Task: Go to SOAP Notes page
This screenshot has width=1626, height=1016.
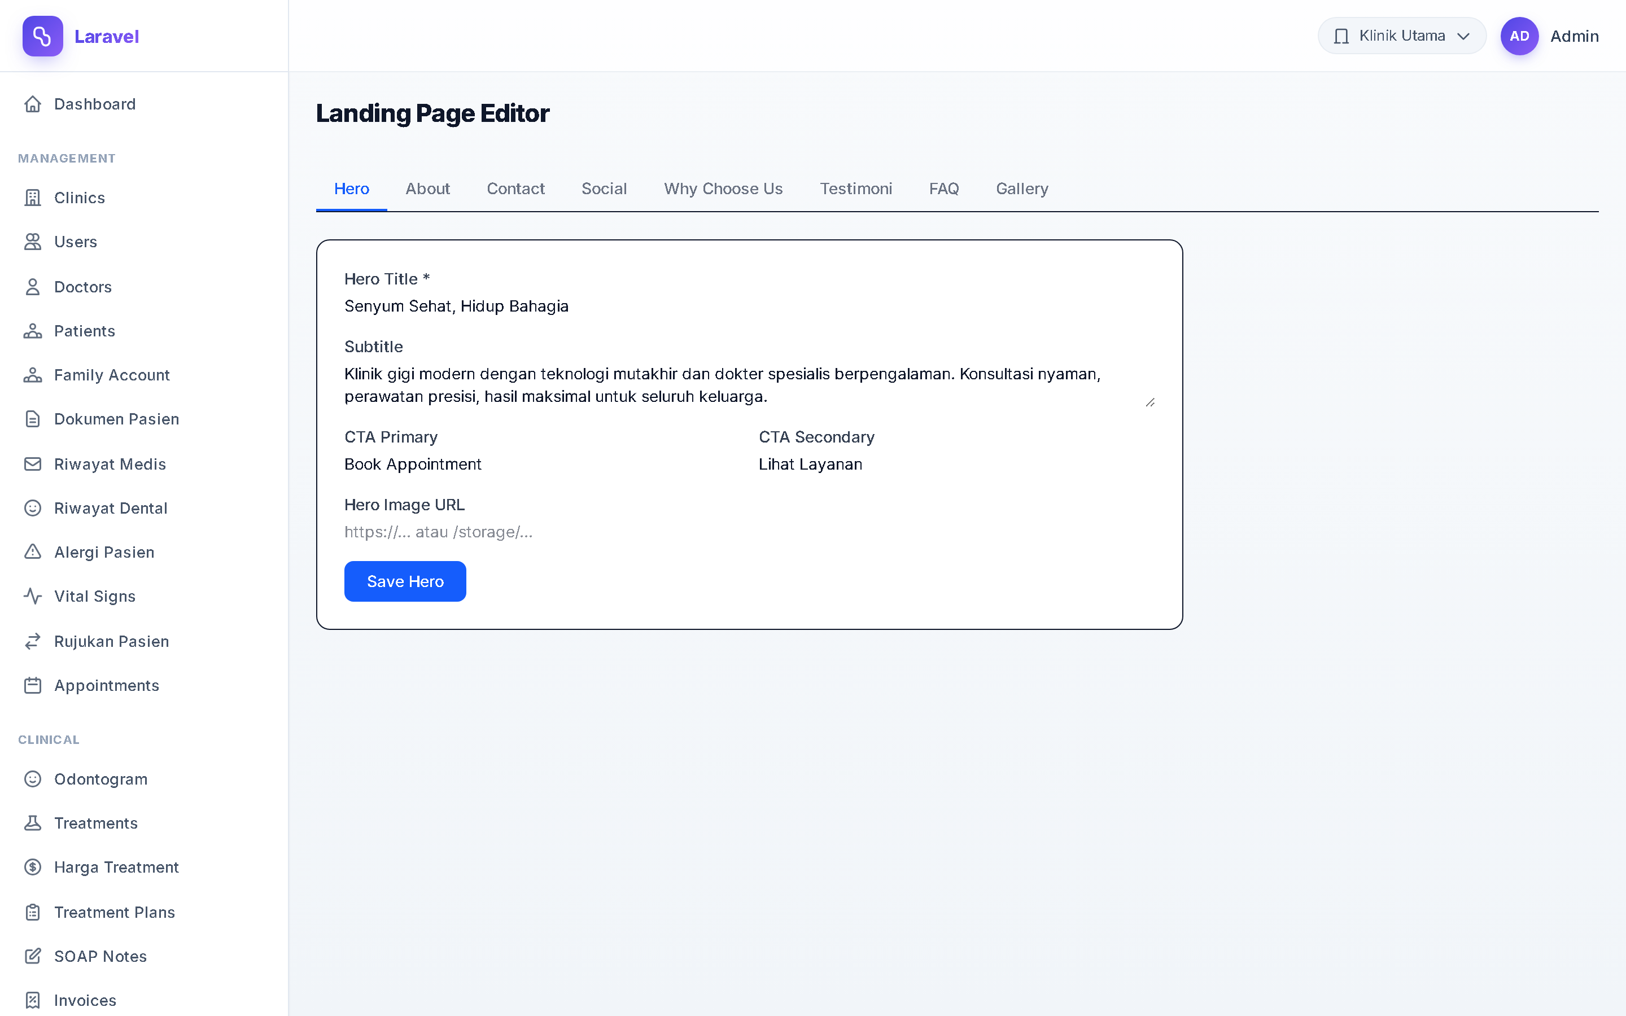Action: pos(144,956)
